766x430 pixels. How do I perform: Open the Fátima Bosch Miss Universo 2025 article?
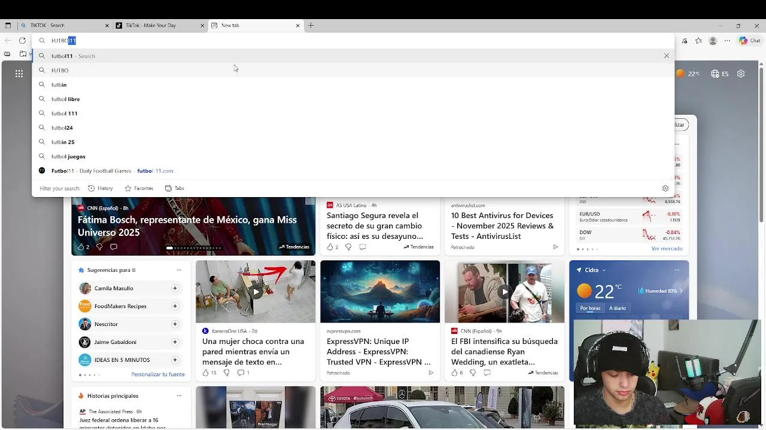(x=187, y=226)
